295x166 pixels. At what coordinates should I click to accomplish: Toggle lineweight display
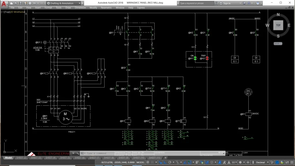(x=197, y=162)
